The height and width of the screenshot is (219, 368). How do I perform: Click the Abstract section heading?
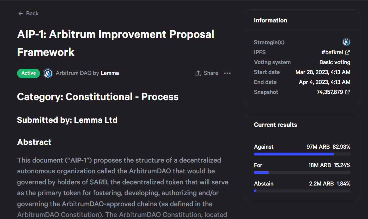[x=34, y=142]
